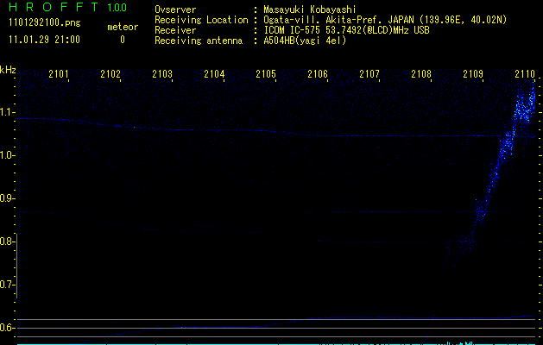Click the meteor count value 0
This screenshot has width=543, height=345.
point(123,40)
